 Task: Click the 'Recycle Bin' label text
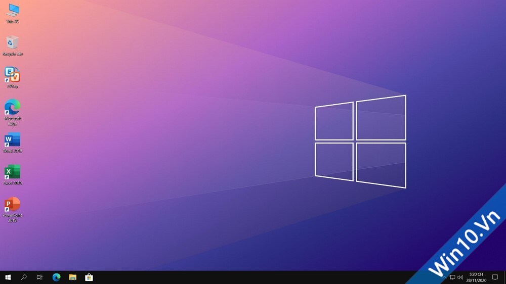click(13, 54)
